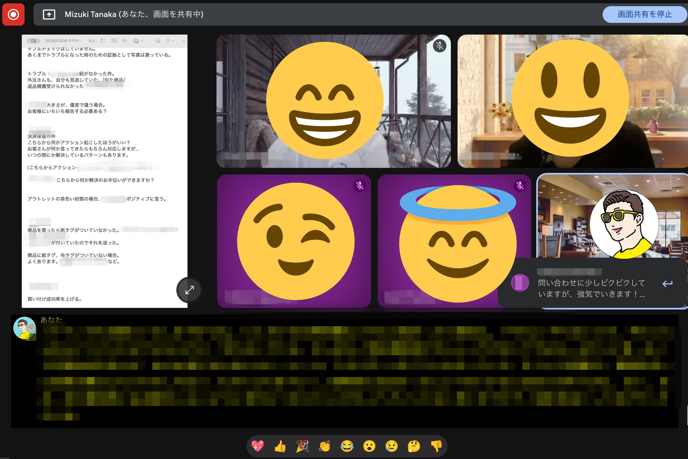688x459 pixels.
Task: Select the sunglasses avatar video tile
Action: (x=612, y=217)
